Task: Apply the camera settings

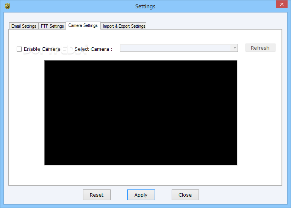Action: coord(141,195)
